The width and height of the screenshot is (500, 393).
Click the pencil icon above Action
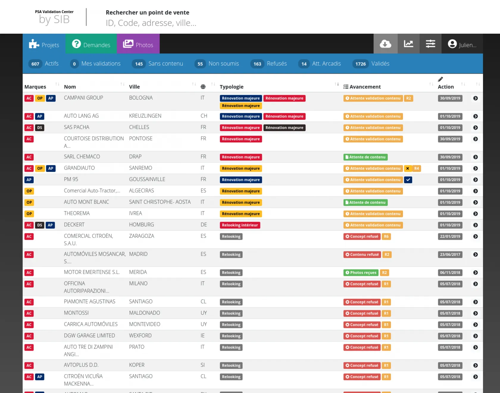(440, 79)
